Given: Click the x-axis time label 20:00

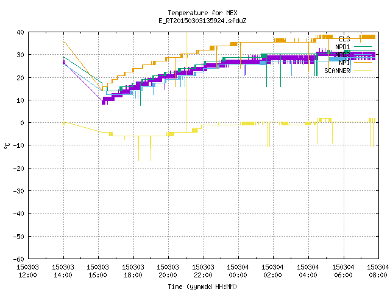Looking at the screenshot, I should point(168,275).
